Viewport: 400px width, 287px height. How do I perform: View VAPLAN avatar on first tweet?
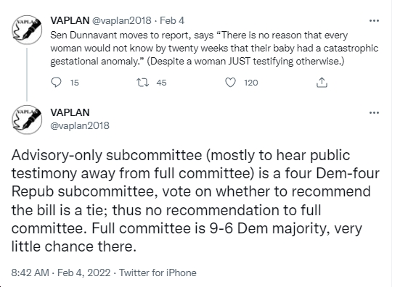(x=27, y=30)
